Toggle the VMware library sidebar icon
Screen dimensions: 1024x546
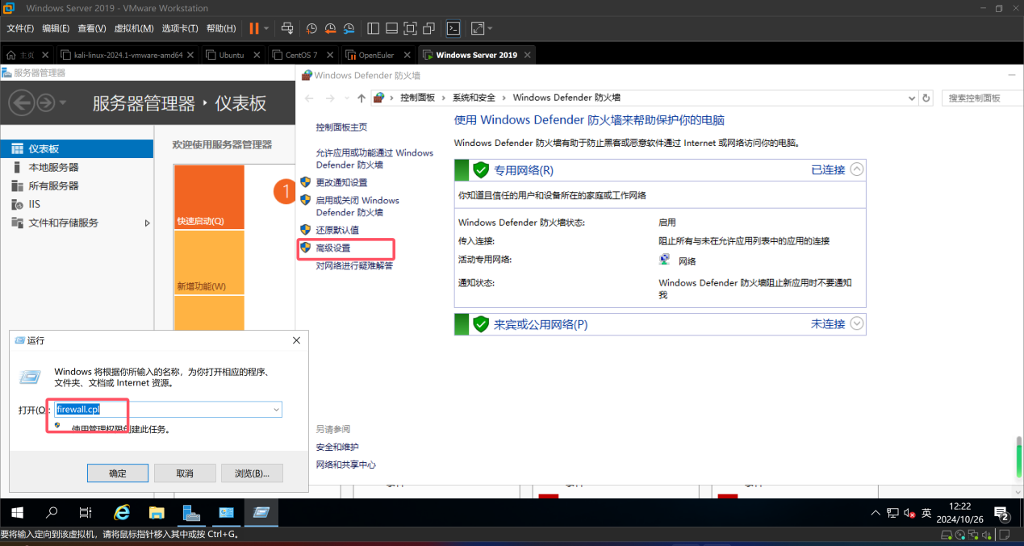pyautogui.click(x=373, y=28)
